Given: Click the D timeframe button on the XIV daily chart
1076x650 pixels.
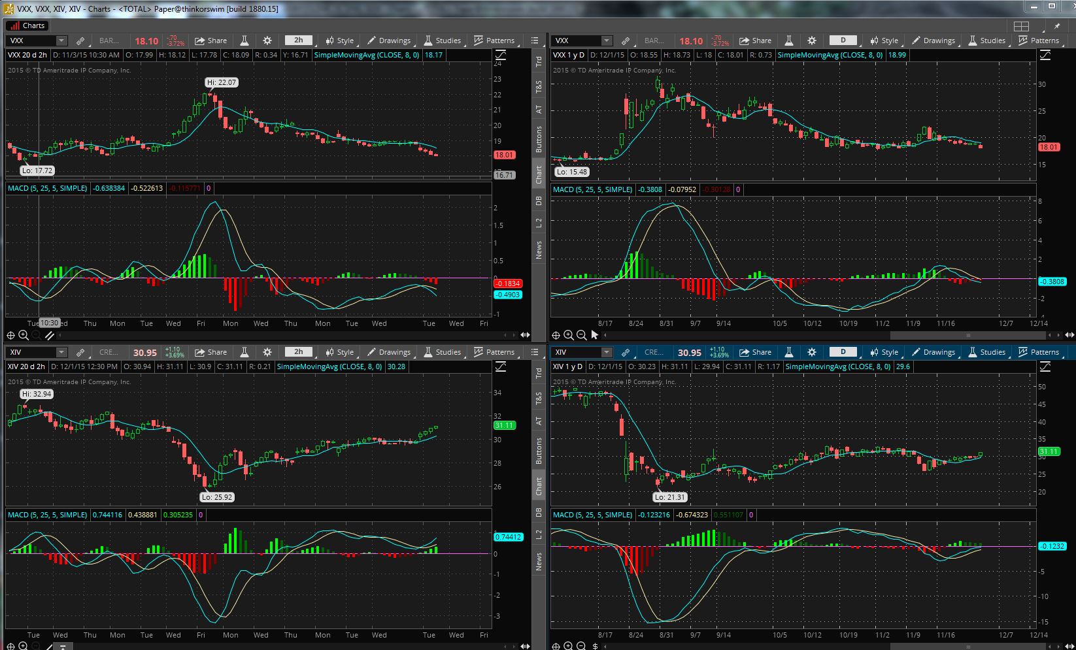Looking at the screenshot, I should 843,351.
